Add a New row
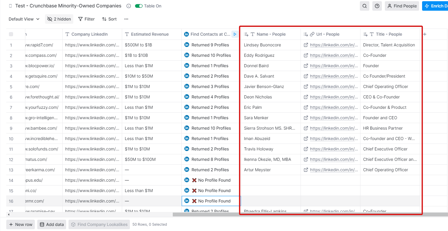 pyautogui.click(x=21, y=224)
